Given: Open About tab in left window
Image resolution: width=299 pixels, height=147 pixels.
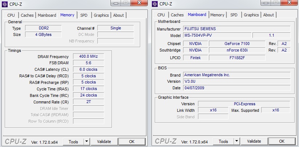Looking at the screenshot, I should pos(118,15).
